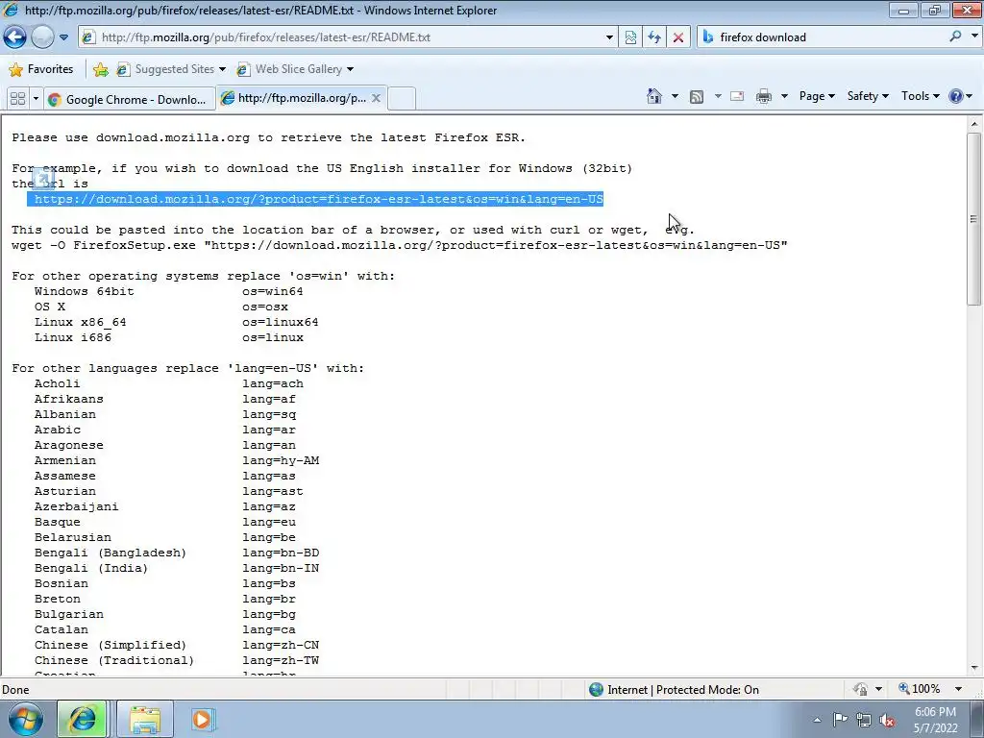Click the Print icon
Viewport: 984px width, 738px height.
tap(764, 96)
